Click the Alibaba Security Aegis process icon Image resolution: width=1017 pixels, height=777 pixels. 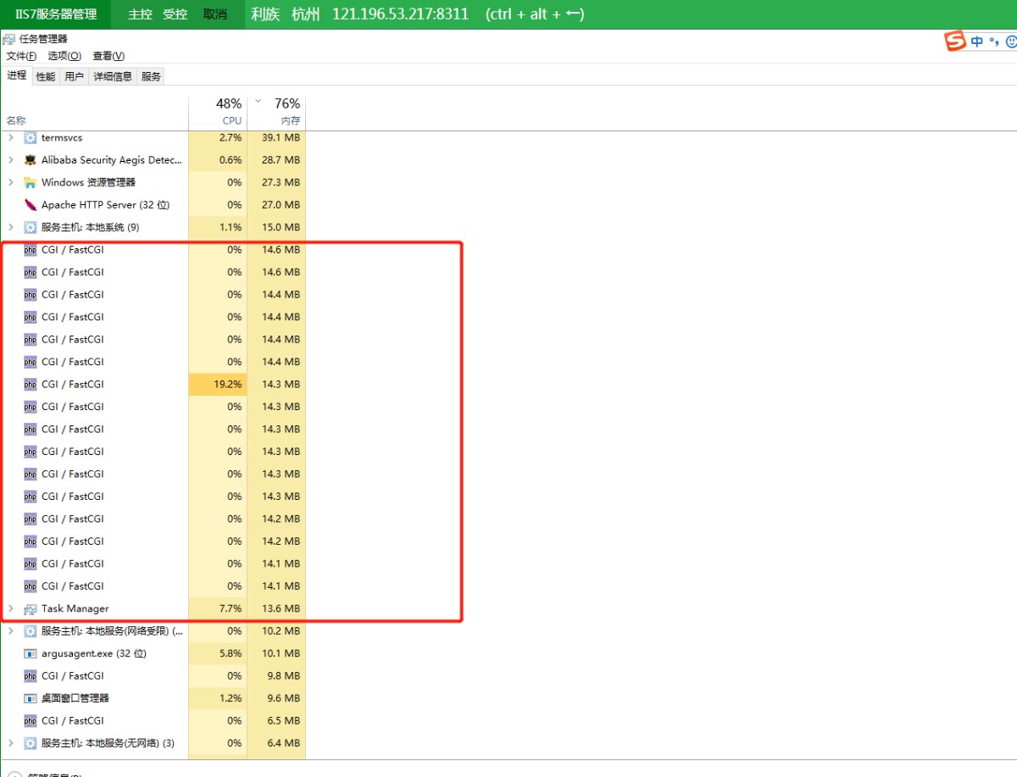(x=31, y=160)
